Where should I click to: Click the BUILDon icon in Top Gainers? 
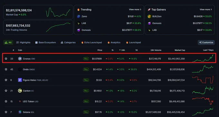tap(149, 16)
